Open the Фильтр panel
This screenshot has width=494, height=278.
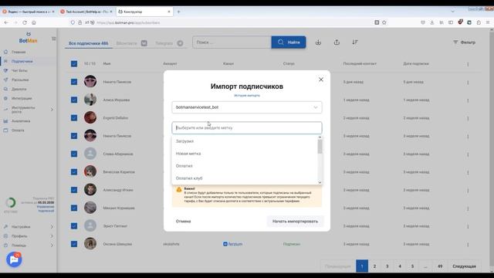pyautogui.click(x=464, y=42)
